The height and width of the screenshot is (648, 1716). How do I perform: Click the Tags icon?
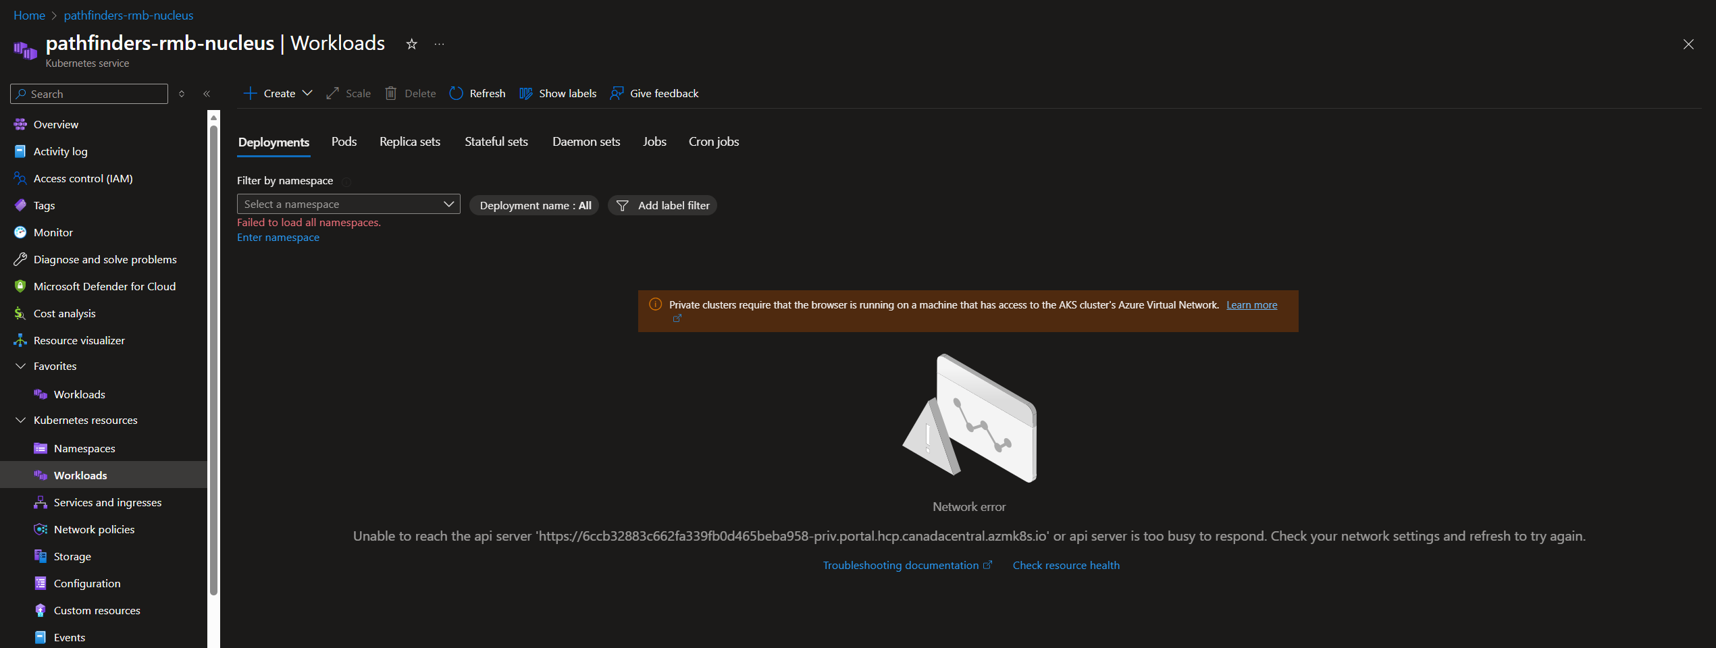(x=20, y=205)
